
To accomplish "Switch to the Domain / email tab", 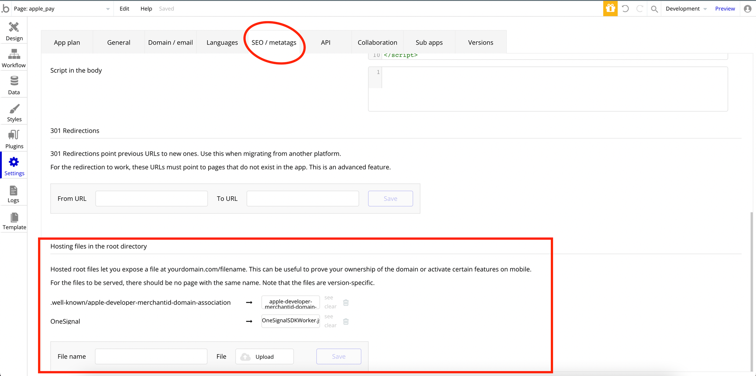I will [171, 42].
